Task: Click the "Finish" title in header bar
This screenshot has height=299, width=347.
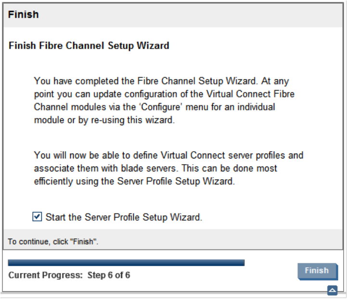Action: (23, 14)
